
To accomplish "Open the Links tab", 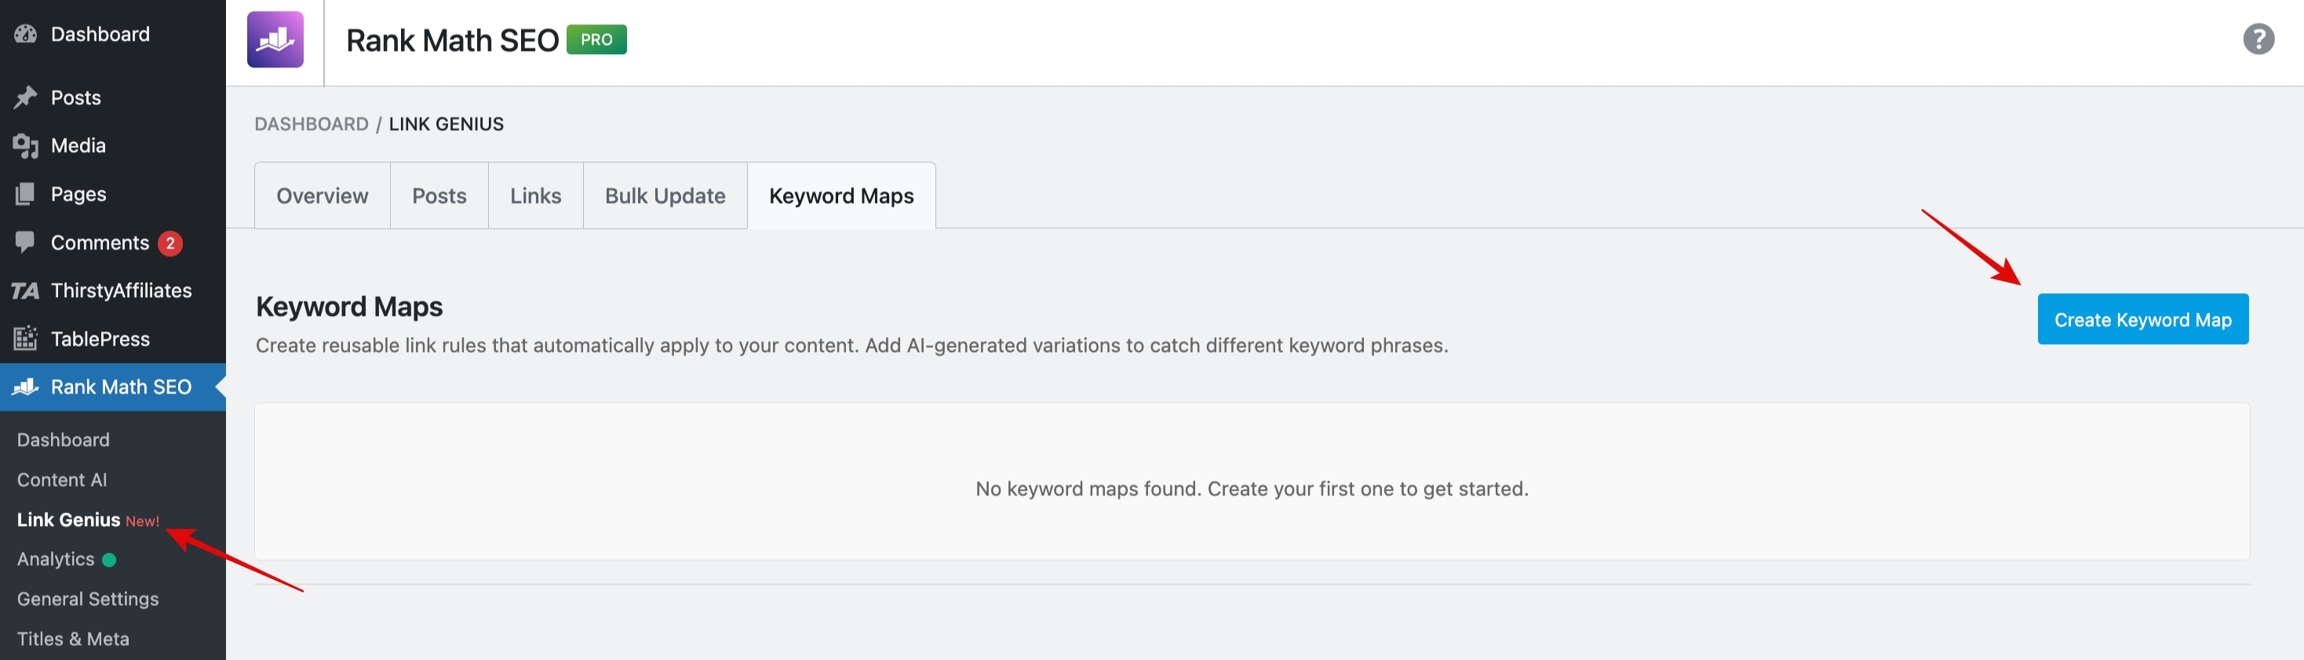I will (536, 196).
